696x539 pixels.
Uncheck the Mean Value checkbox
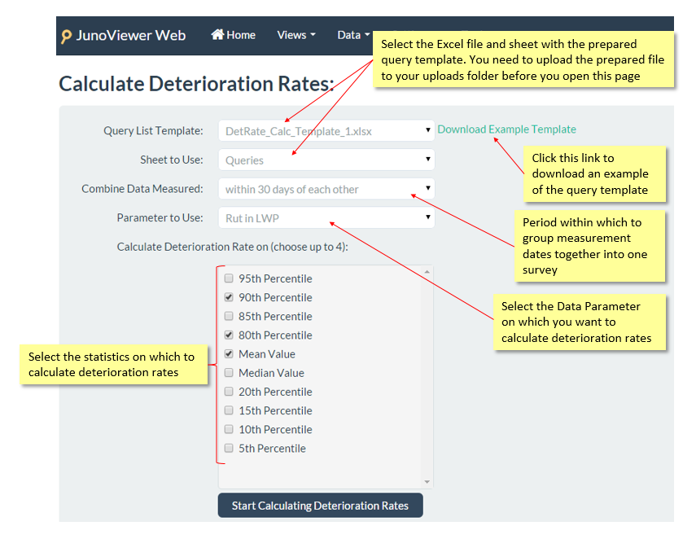pyautogui.click(x=229, y=354)
